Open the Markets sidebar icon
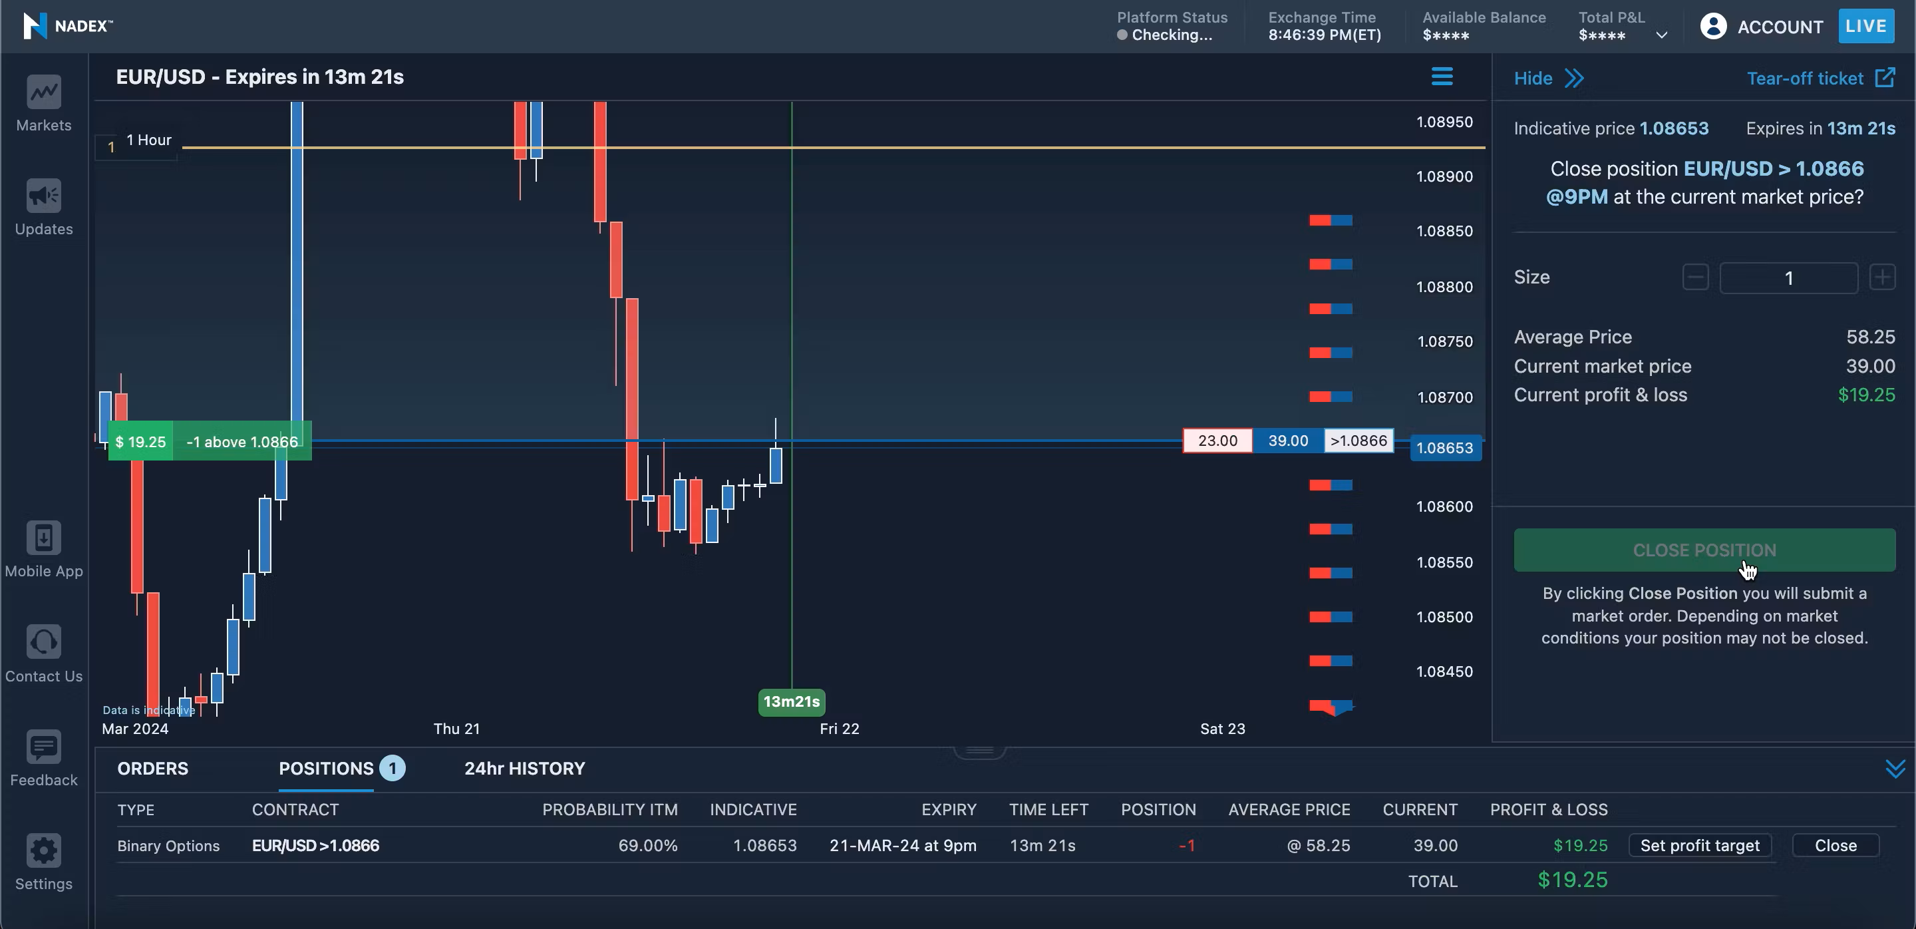The image size is (1916, 929). coord(44,93)
